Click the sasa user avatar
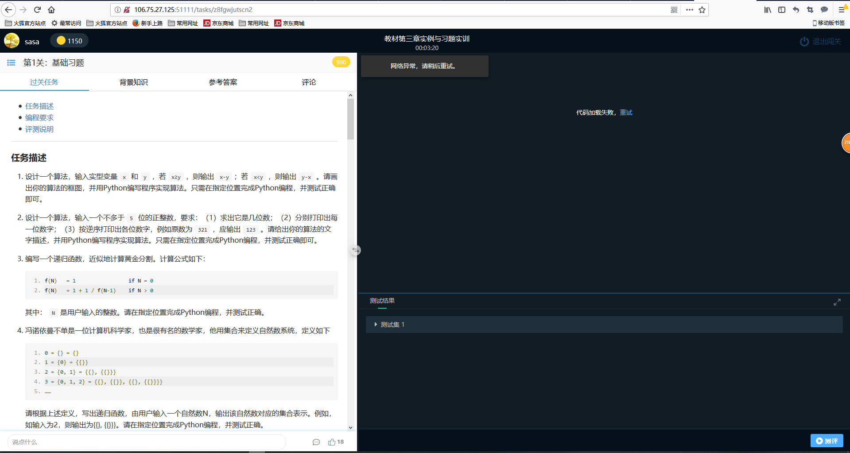The height and width of the screenshot is (453, 850). 12,41
